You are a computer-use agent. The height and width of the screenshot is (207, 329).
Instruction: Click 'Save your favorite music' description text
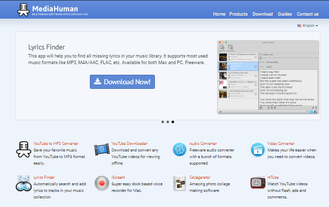[59, 157]
